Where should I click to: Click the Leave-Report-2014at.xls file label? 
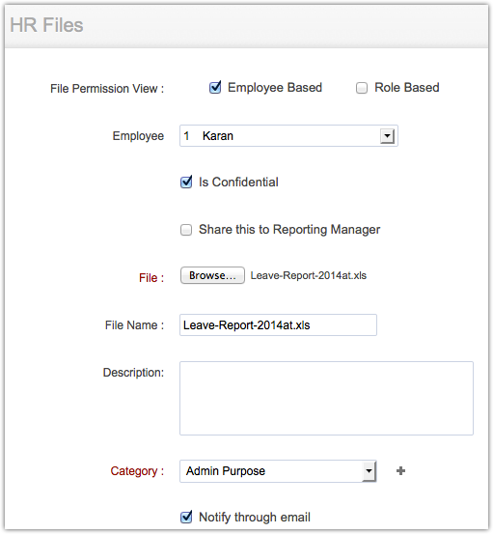309,275
